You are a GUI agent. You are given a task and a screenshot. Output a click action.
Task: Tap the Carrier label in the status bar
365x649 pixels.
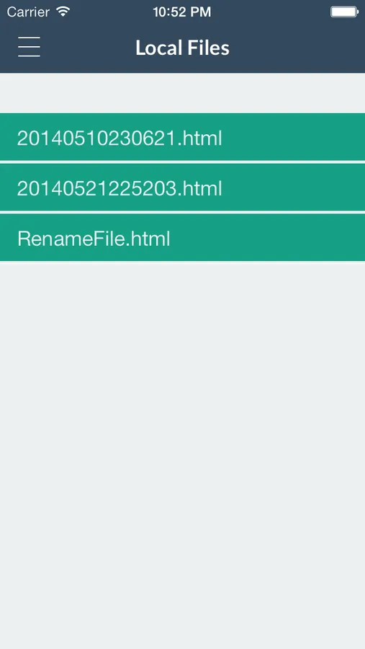(28, 12)
